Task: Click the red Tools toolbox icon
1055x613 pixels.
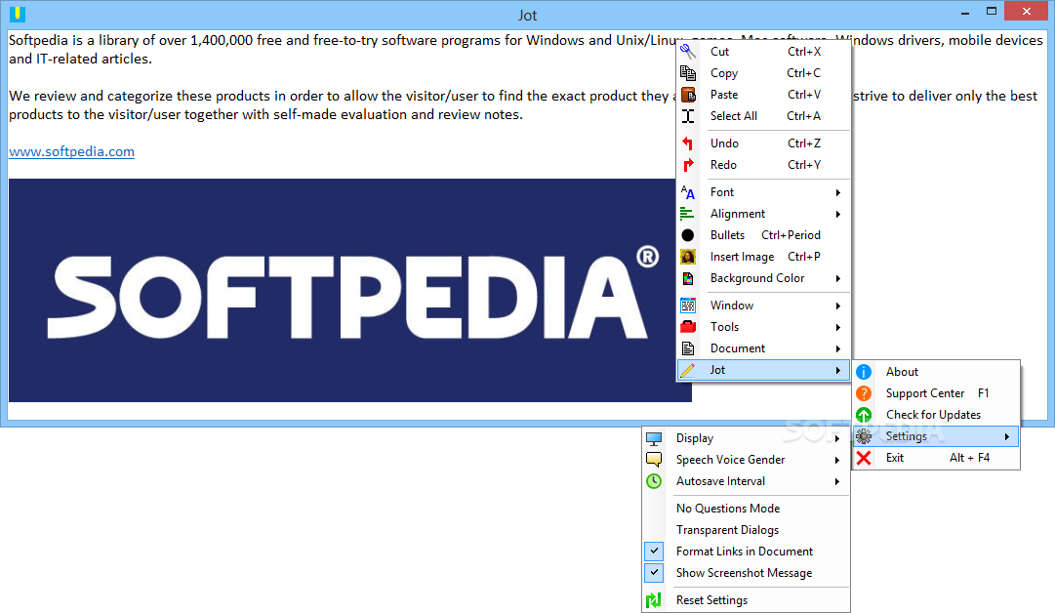Action: [x=688, y=326]
